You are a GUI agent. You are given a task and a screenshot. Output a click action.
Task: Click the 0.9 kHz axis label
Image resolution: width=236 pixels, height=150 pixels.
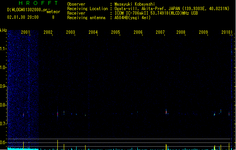coord(3,86)
